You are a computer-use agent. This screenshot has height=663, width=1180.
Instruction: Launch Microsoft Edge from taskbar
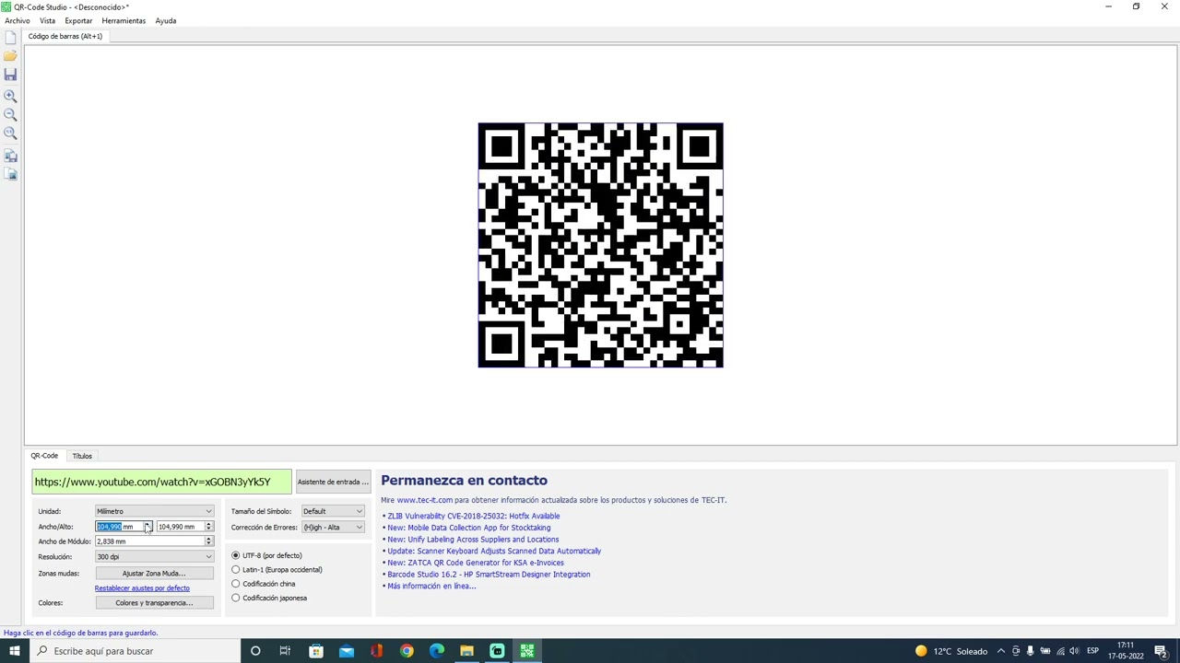pos(437,651)
